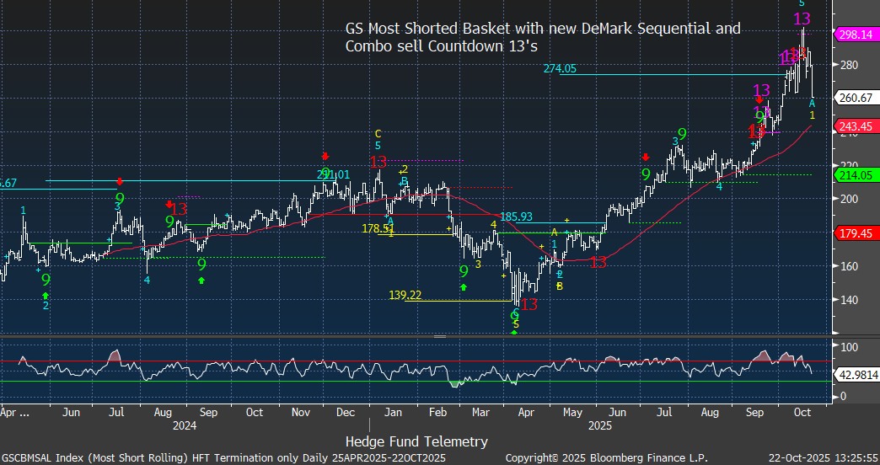This screenshot has height=465, width=880.
Task: Click the white 260.67 last price label
Action: (x=856, y=98)
